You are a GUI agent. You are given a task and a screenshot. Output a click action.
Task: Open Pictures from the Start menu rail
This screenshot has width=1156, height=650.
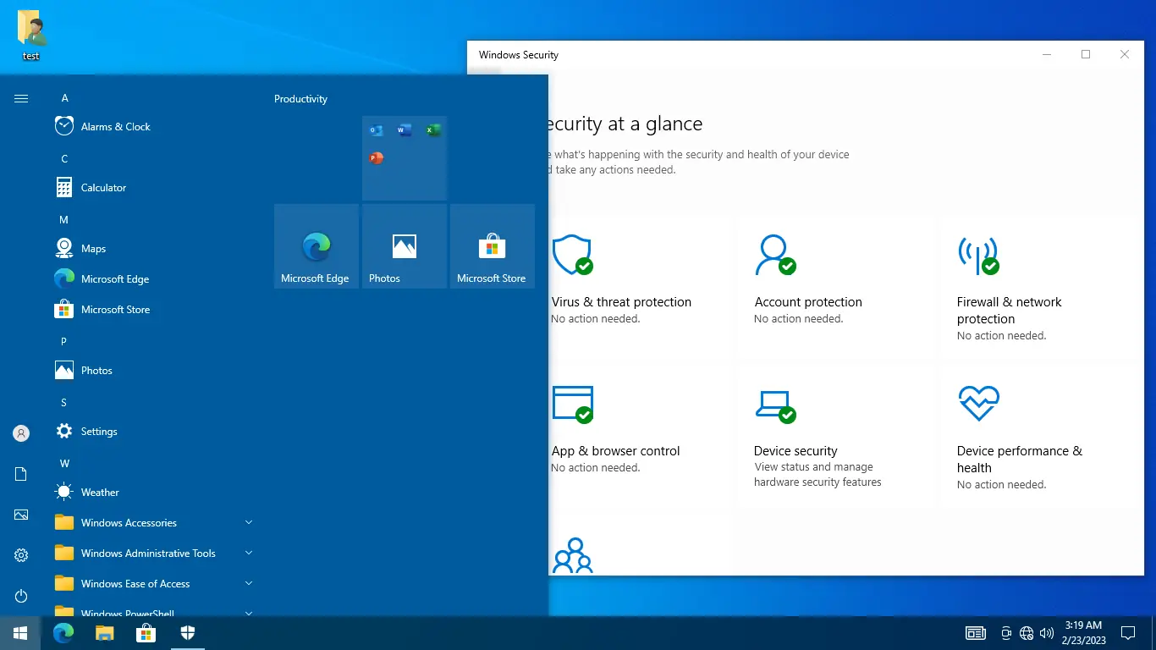coord(21,515)
